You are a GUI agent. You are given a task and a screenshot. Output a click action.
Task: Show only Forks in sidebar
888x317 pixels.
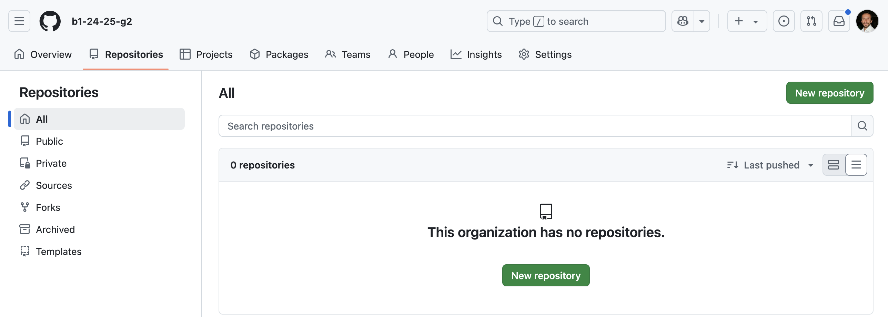click(x=48, y=207)
